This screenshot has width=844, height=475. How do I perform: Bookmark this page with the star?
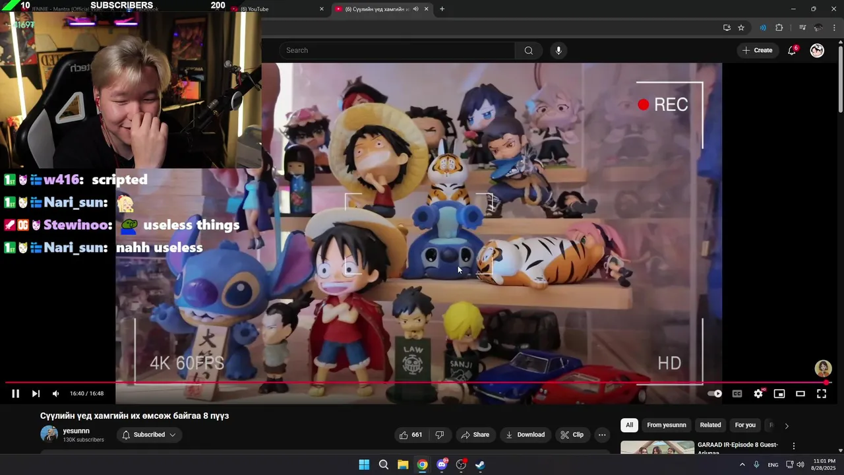coord(741,28)
